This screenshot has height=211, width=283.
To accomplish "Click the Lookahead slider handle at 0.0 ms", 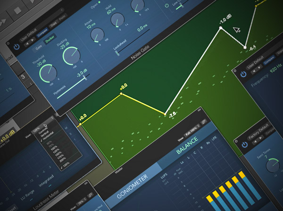I will [117, 53].
